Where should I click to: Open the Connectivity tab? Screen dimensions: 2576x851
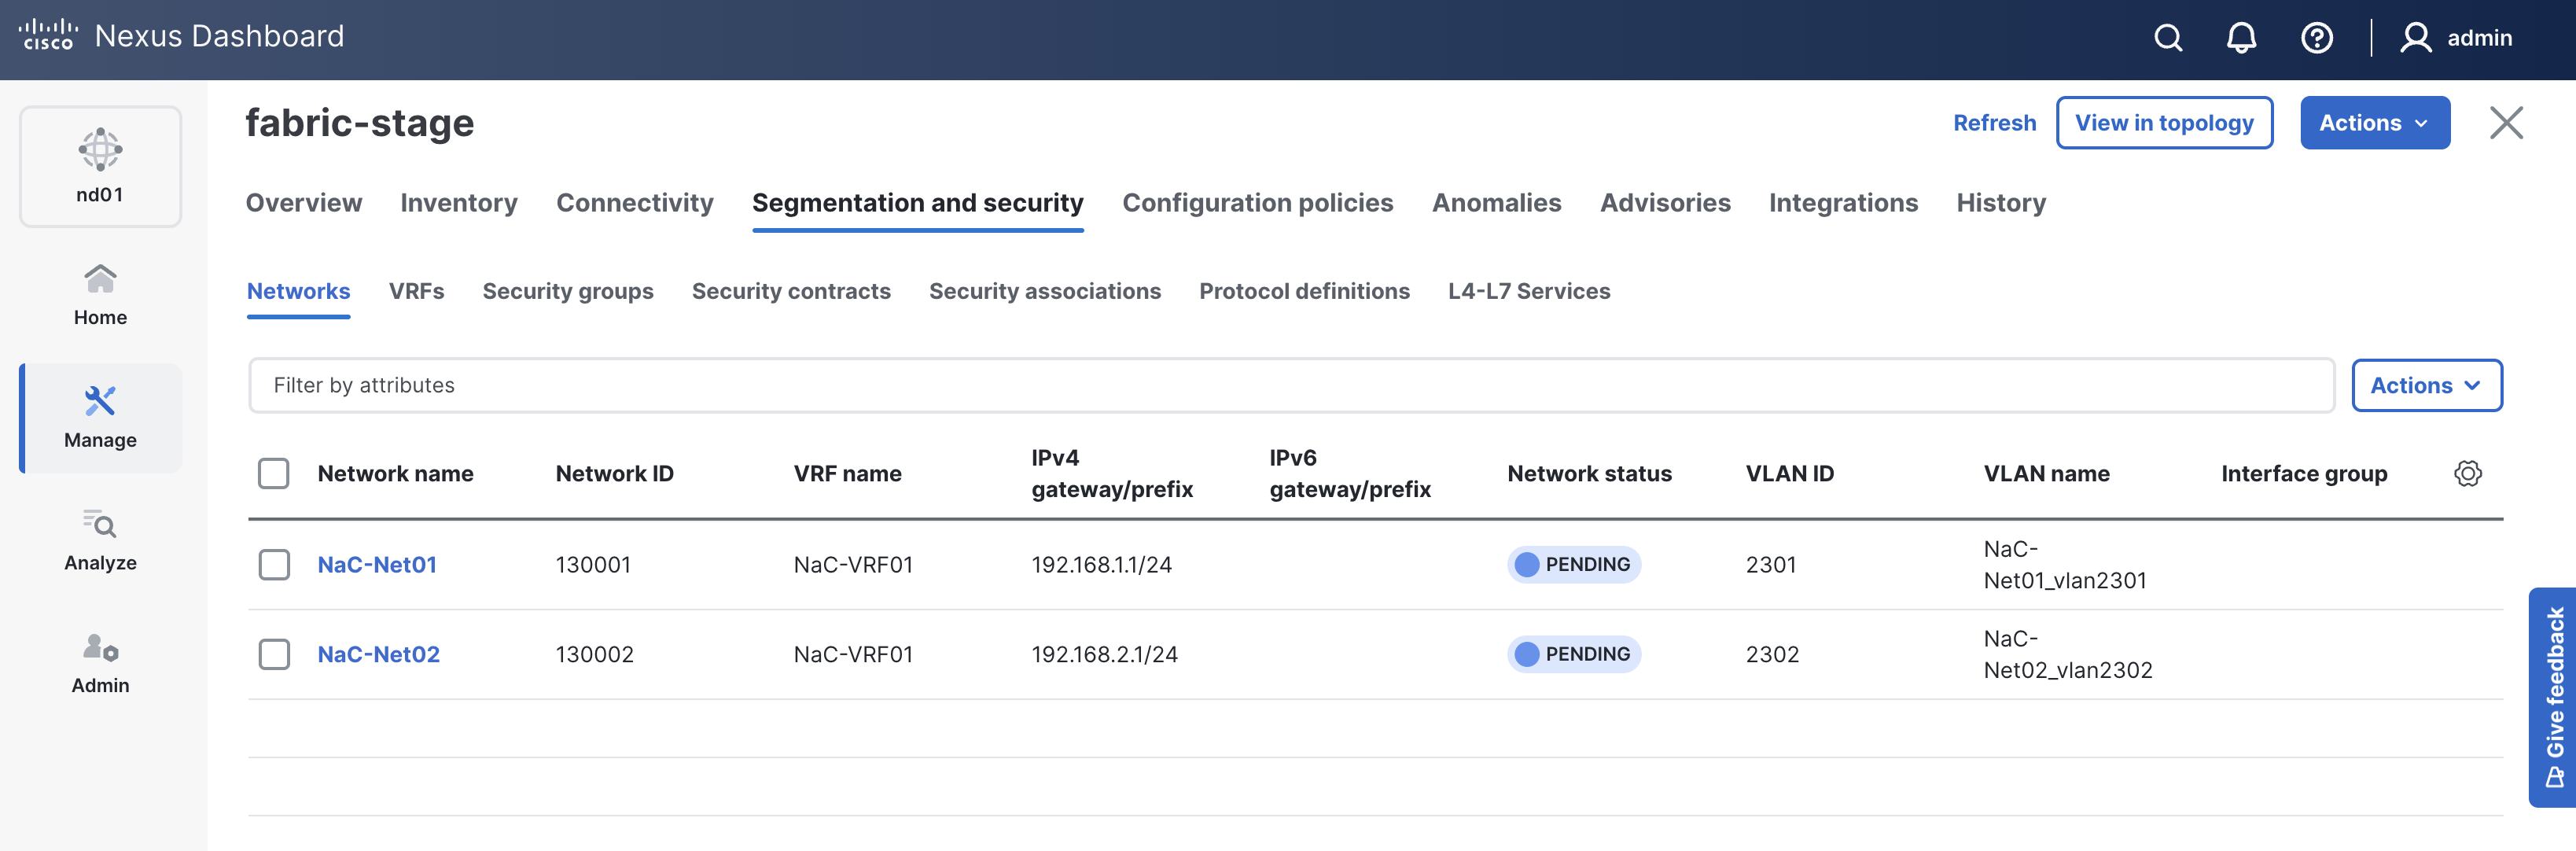coord(634,203)
